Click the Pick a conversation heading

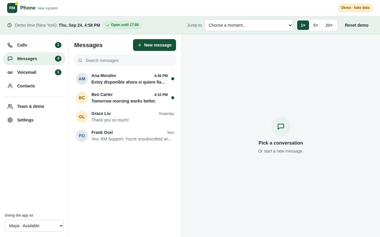click(281, 143)
